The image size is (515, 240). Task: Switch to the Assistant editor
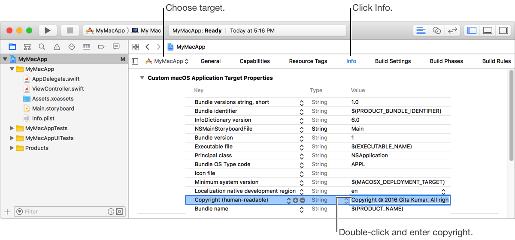[x=436, y=30]
